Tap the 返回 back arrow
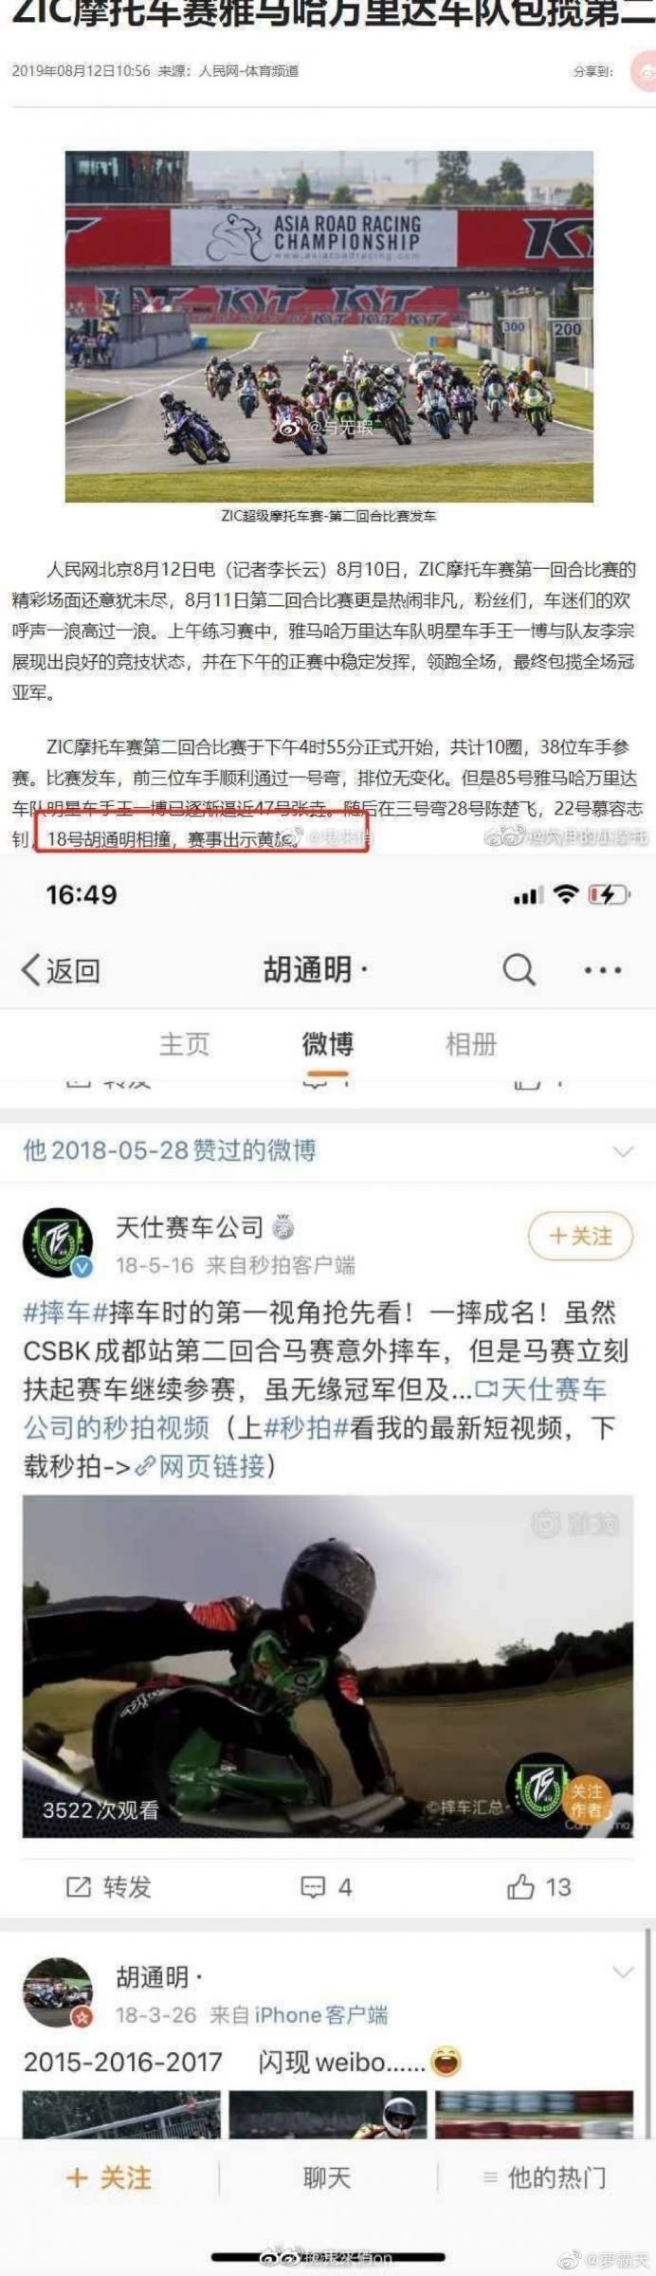This screenshot has width=656, height=2276. 61,970
